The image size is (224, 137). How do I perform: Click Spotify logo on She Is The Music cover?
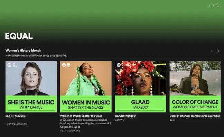pyautogui.click(x=9, y=65)
